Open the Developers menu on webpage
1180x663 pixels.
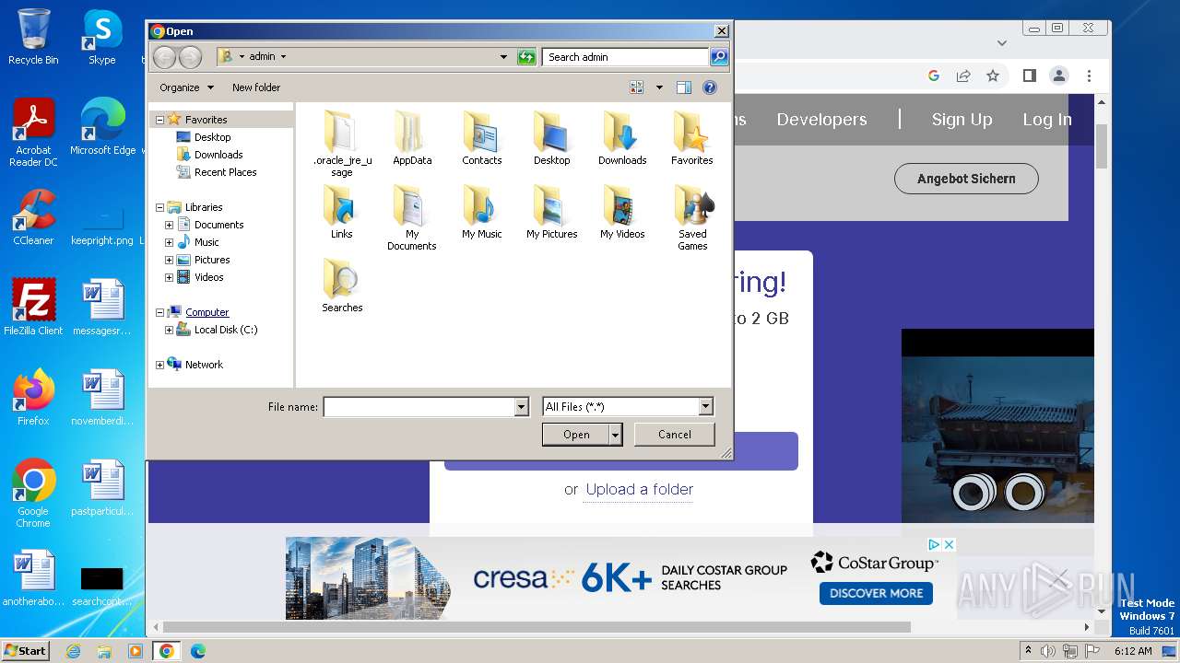point(821,120)
